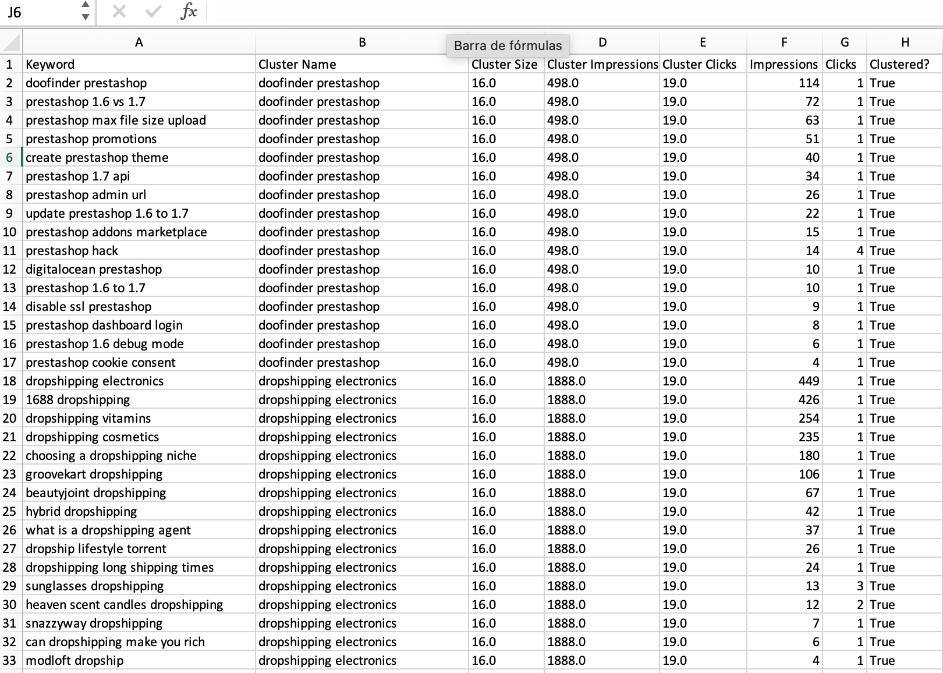Click cell 'prestashop 1.6 vs 1.7'
This screenshot has height=673, width=943.
[139, 101]
